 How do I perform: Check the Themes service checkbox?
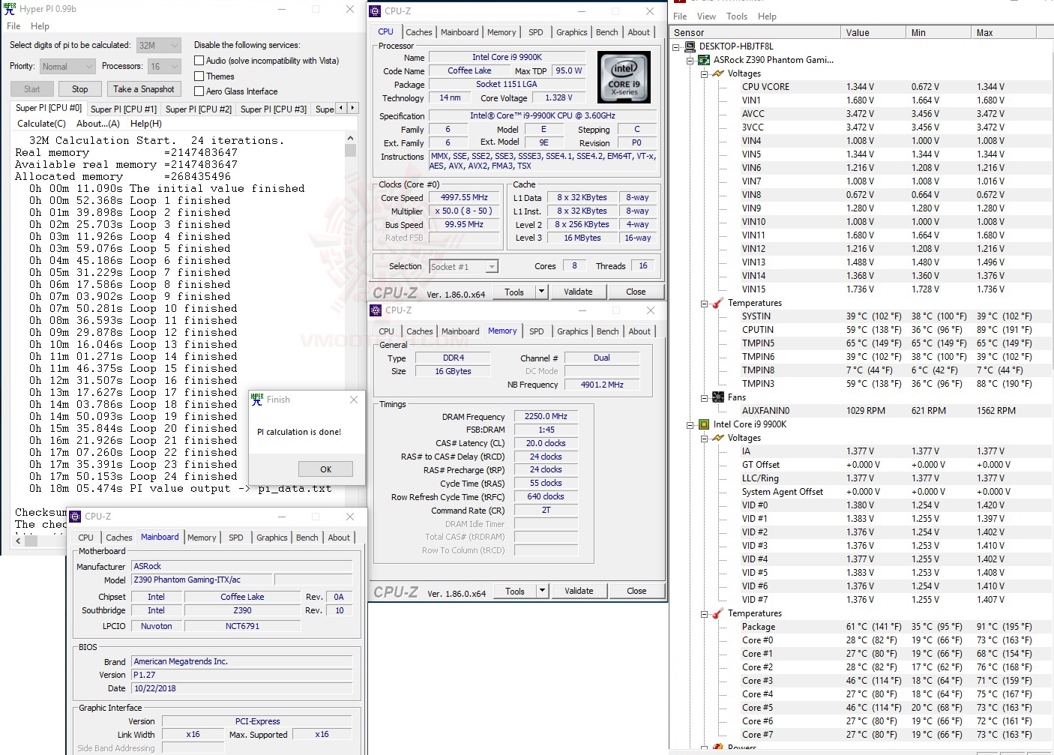click(x=199, y=76)
